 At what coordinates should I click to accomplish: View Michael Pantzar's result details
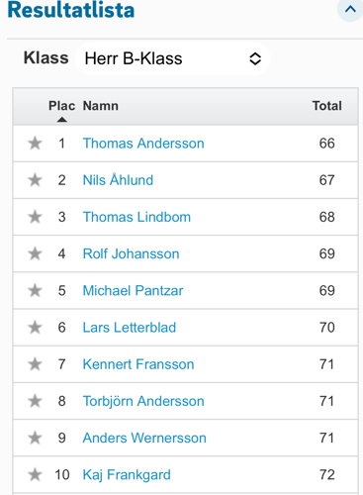pyautogui.click(x=133, y=291)
